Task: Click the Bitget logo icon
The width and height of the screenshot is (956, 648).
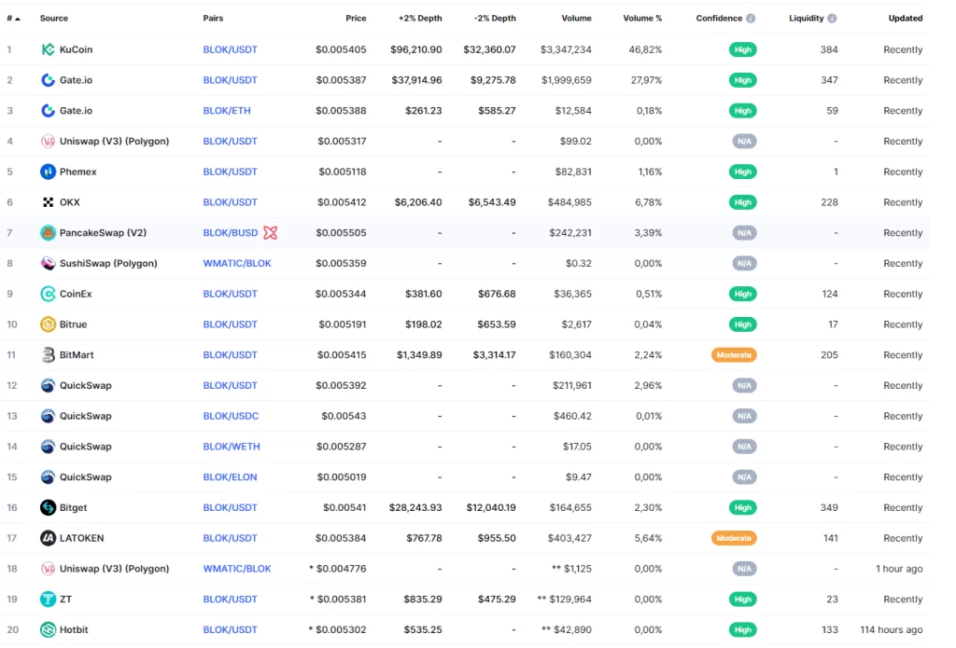Action: pos(48,507)
